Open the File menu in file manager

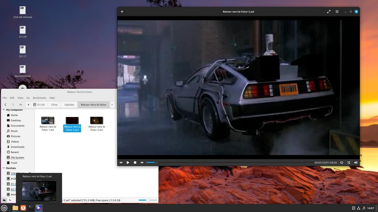(5, 98)
